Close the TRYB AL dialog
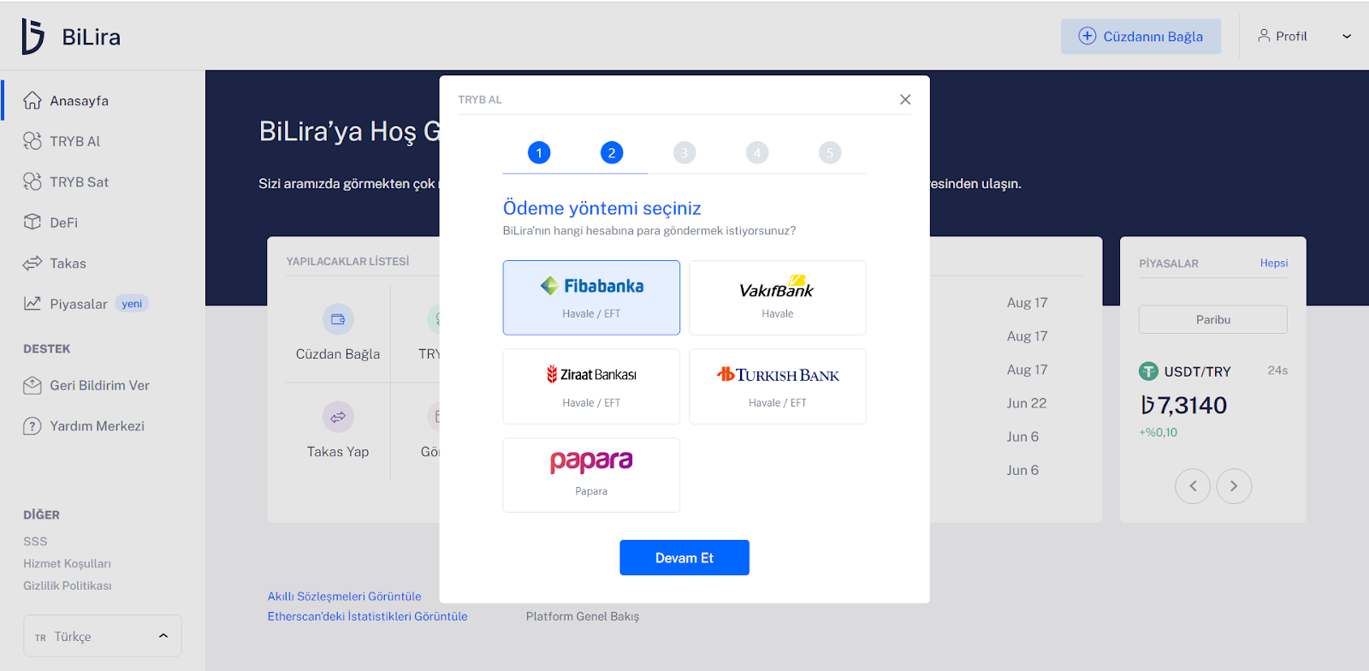 click(905, 99)
